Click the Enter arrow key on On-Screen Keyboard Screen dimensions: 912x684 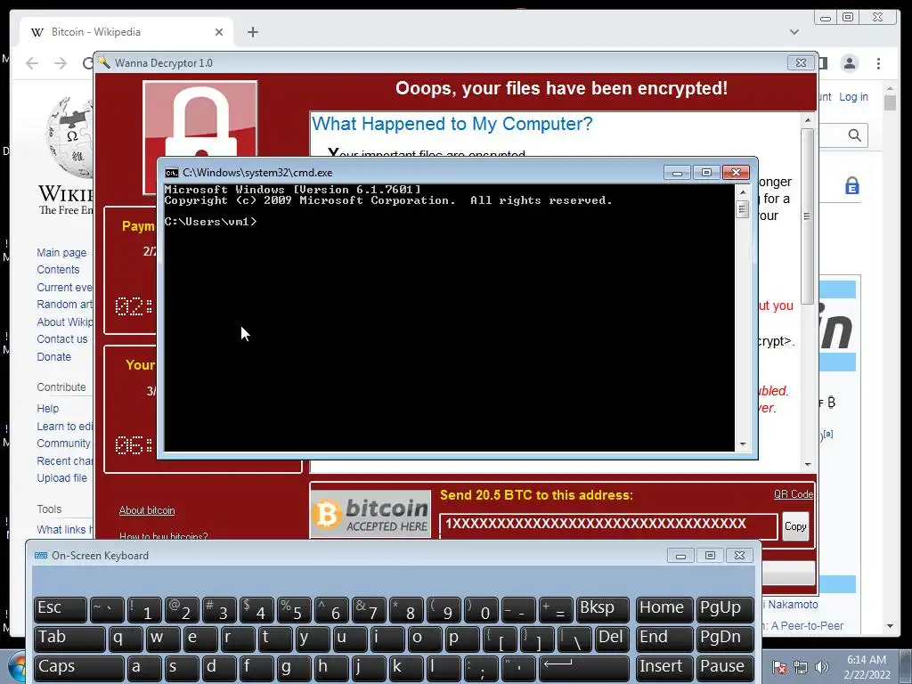pyautogui.click(x=584, y=668)
